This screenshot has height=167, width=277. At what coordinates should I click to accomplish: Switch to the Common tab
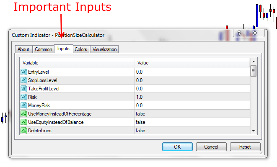[44, 49]
